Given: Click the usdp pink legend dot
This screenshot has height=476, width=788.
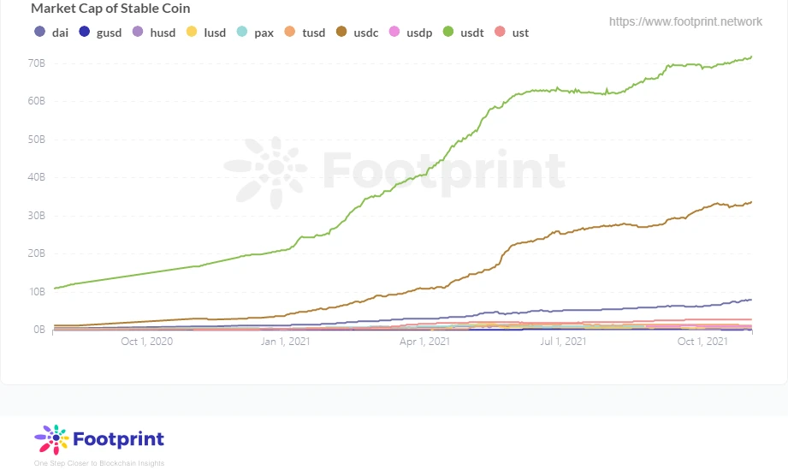Looking at the screenshot, I should pos(394,33).
